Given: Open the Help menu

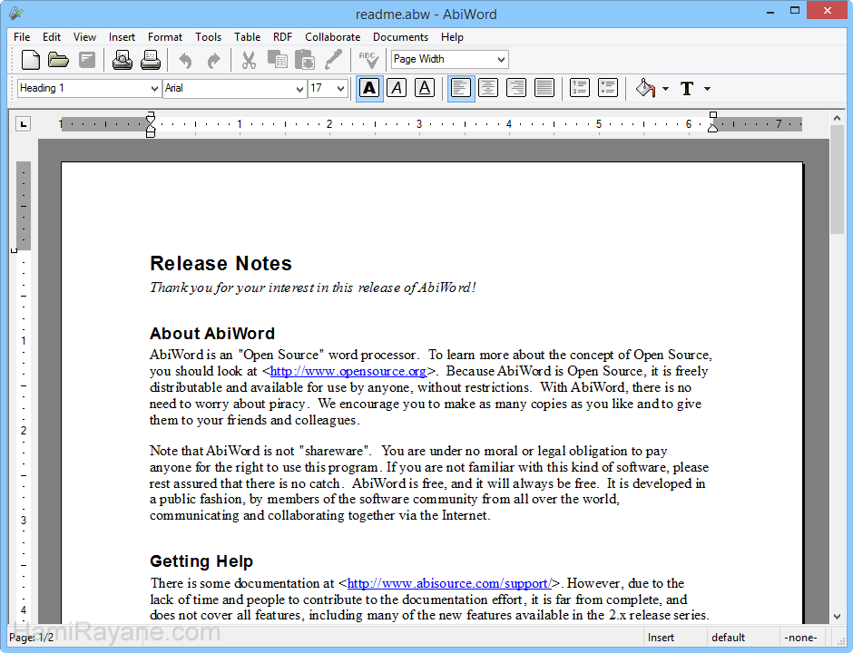Looking at the screenshot, I should 452,37.
